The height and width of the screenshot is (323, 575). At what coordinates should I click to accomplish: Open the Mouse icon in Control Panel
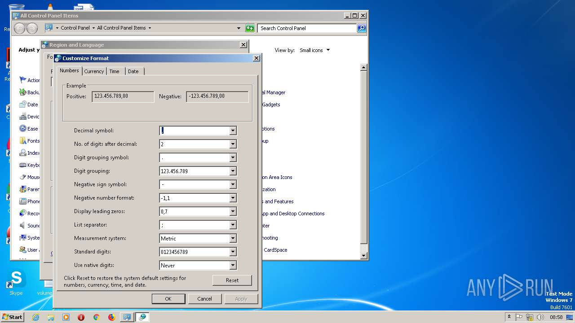click(23, 177)
